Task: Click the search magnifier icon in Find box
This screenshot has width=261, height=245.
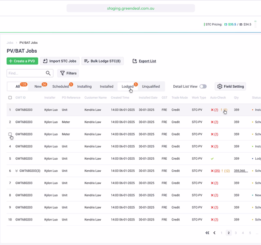Action: [49, 73]
